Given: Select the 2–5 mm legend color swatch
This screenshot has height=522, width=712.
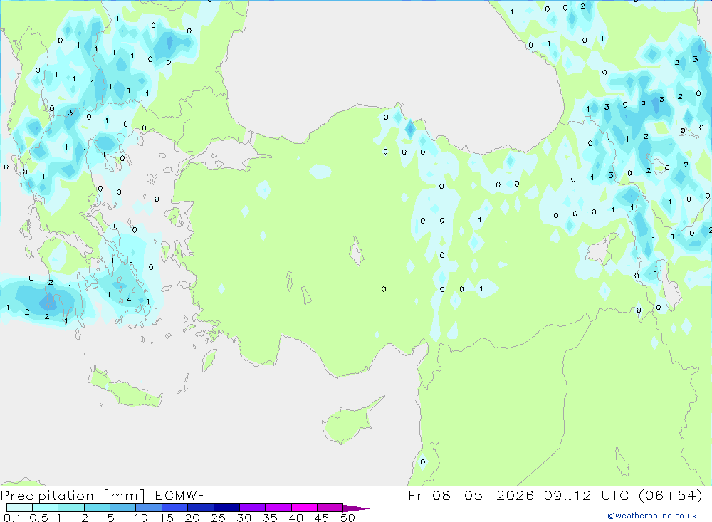Looking at the screenshot, I should click(x=97, y=508).
